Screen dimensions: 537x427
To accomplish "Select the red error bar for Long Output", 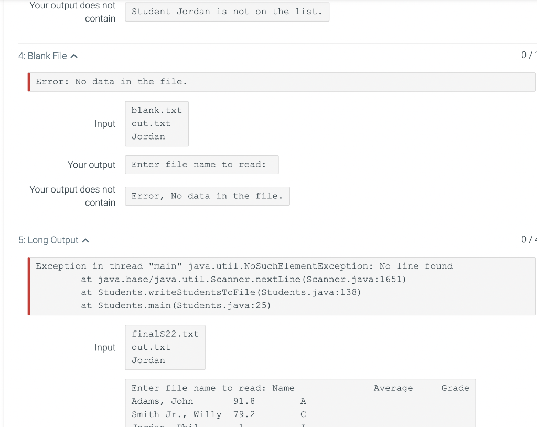I will coord(29,286).
